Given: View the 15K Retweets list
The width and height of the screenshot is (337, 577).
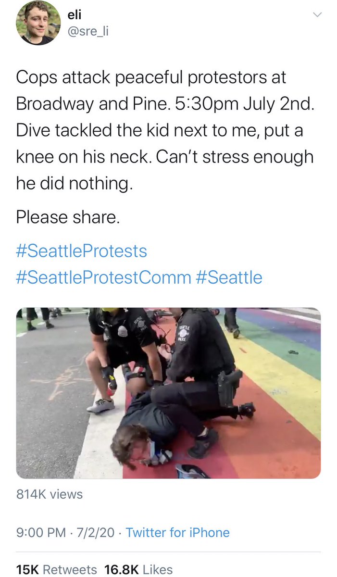Looking at the screenshot, I should [x=56, y=569].
